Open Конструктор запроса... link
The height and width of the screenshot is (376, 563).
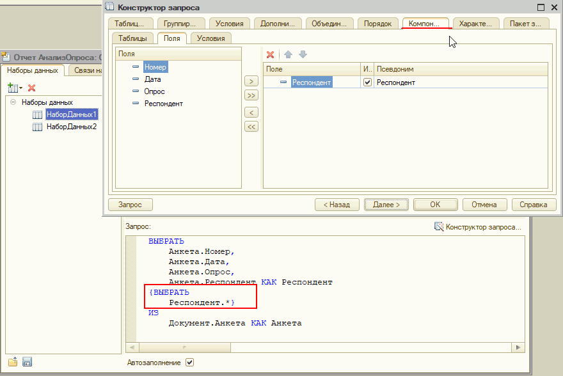pyautogui.click(x=483, y=227)
